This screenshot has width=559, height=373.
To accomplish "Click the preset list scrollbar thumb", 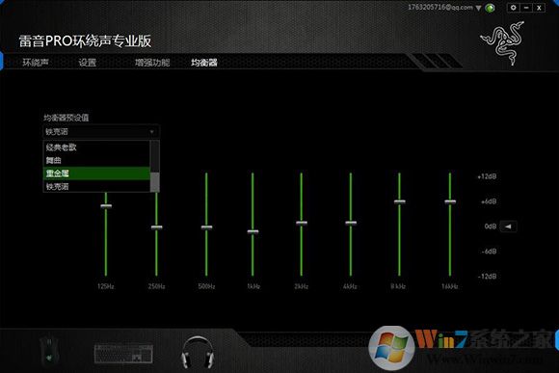I will (155, 182).
